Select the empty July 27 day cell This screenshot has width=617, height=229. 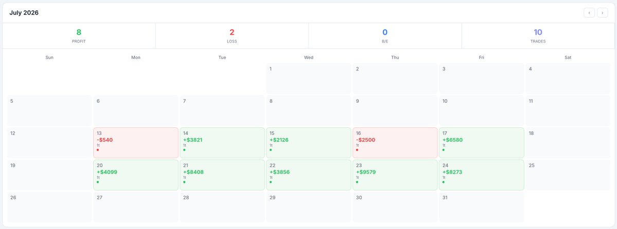pyautogui.click(x=136, y=207)
